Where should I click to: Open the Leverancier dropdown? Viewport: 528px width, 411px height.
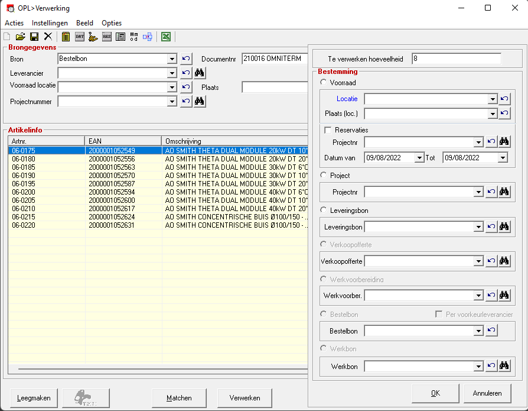(172, 73)
